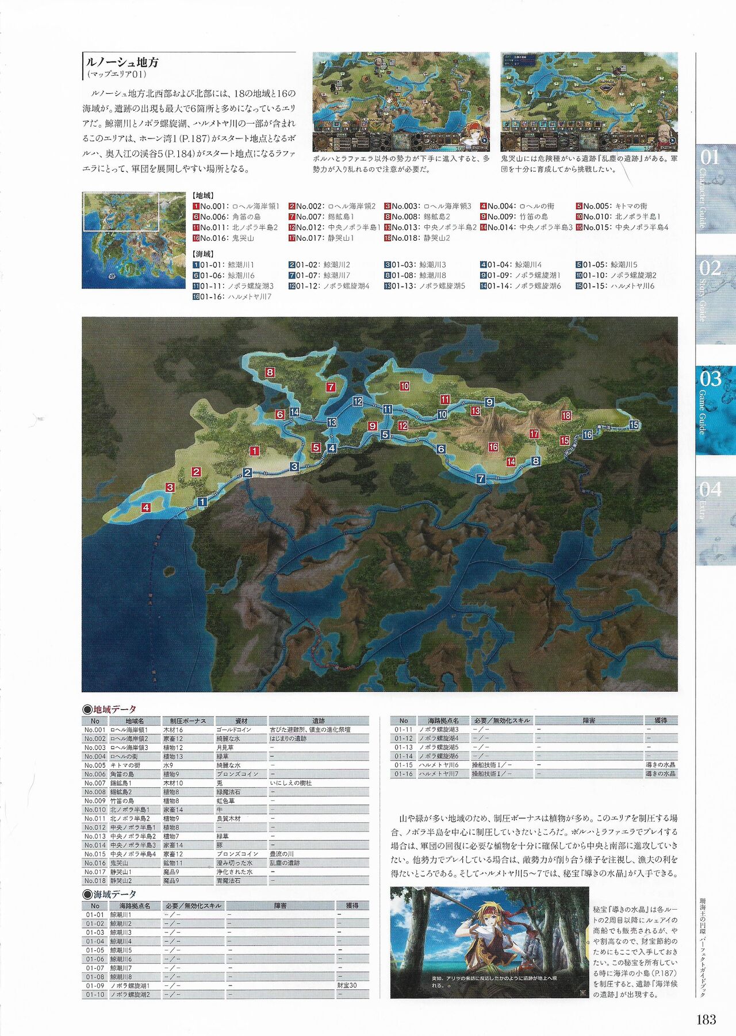
Task: Click red land marker 2 on the large map
Action: coord(196,472)
